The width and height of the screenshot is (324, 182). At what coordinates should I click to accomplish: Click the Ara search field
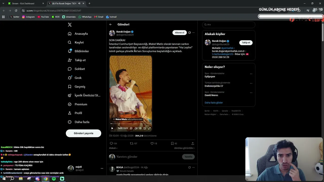(x=229, y=25)
